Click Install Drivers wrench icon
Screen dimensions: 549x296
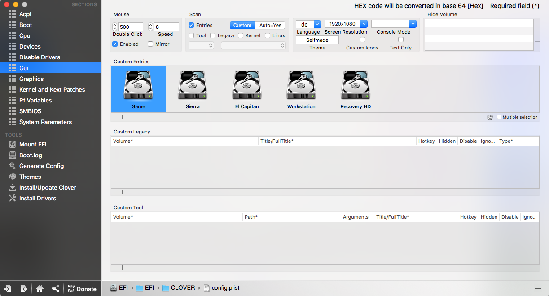[13, 198]
